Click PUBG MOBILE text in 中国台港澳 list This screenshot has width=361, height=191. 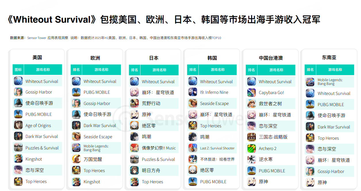272,171
